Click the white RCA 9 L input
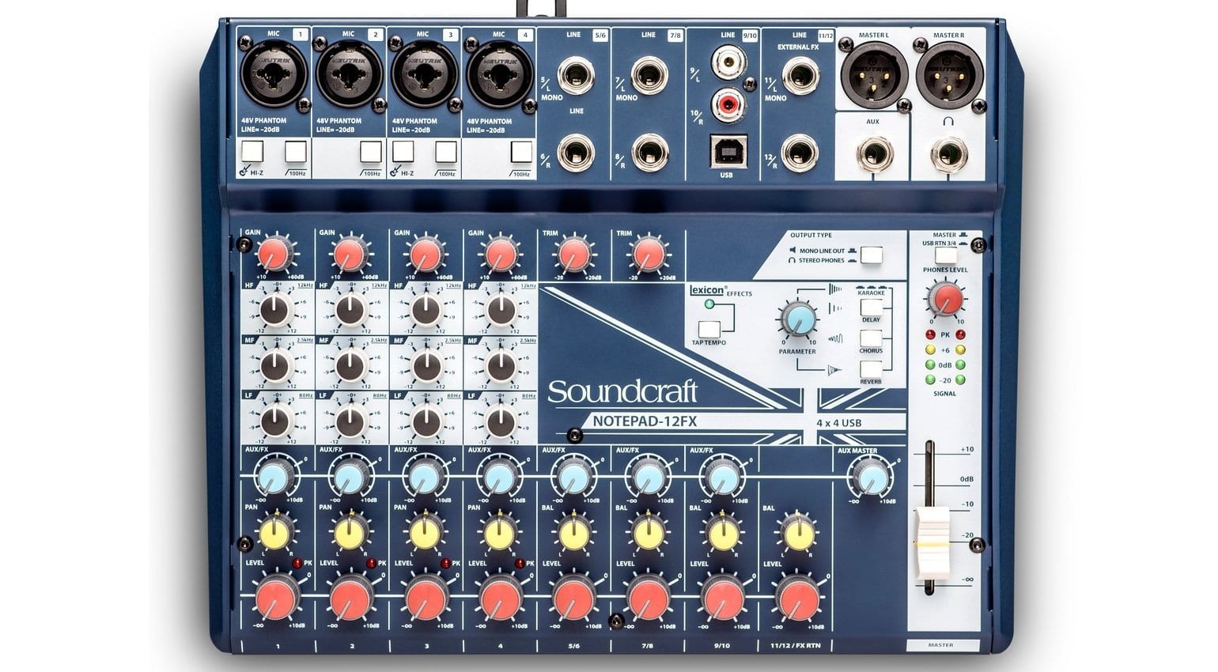This screenshot has width=1218, height=672. point(728,62)
